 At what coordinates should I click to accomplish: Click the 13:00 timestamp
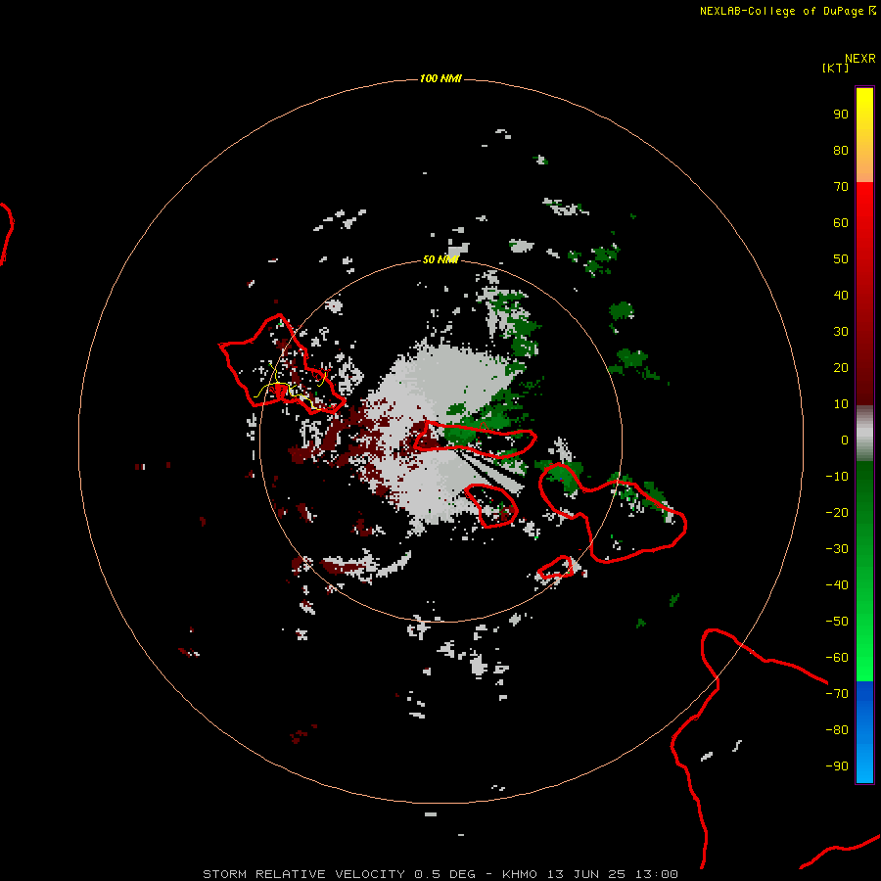click(x=656, y=874)
